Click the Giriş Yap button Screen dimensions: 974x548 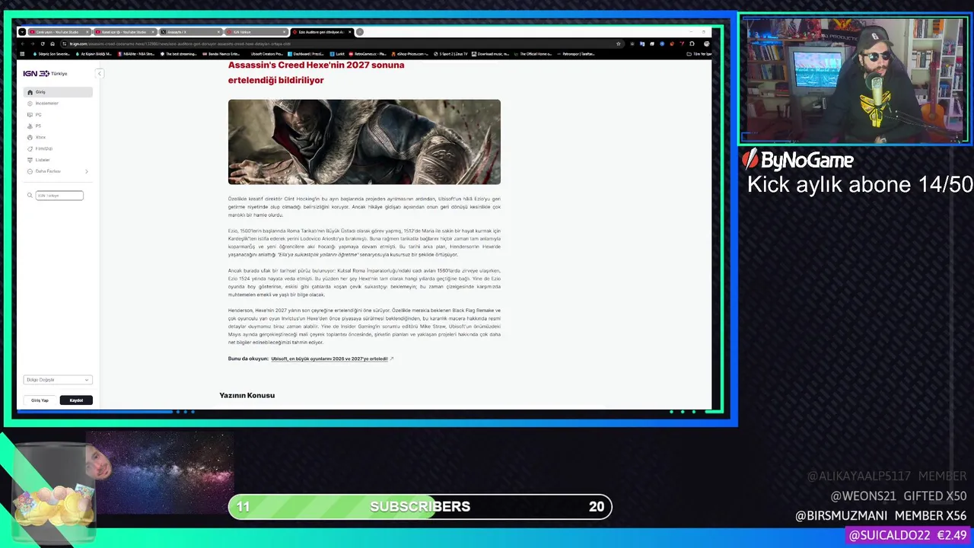click(40, 400)
